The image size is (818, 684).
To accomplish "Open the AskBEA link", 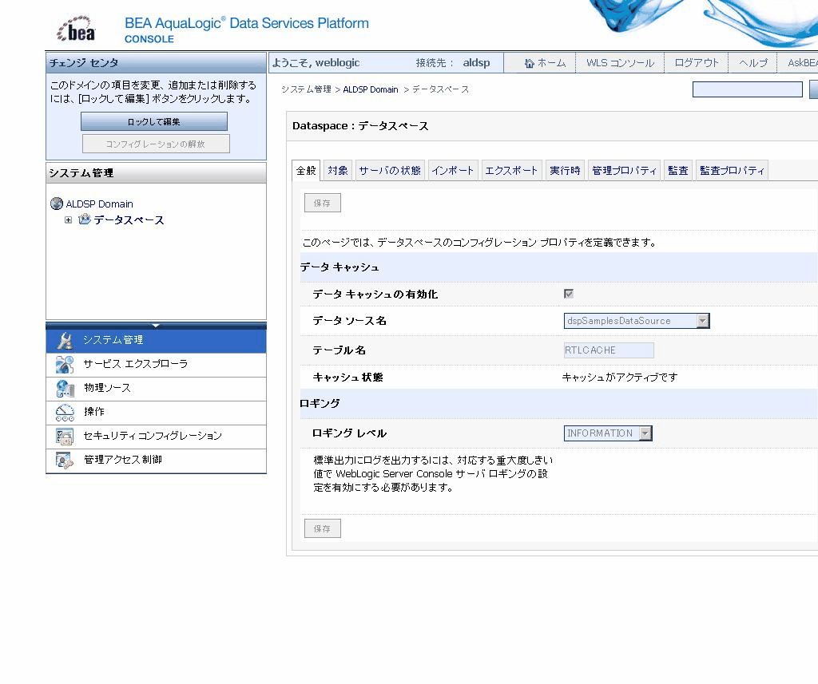I will (802, 63).
